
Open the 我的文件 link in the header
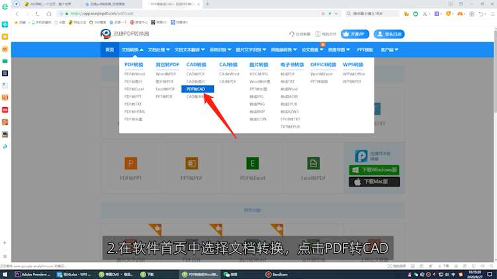(326, 34)
